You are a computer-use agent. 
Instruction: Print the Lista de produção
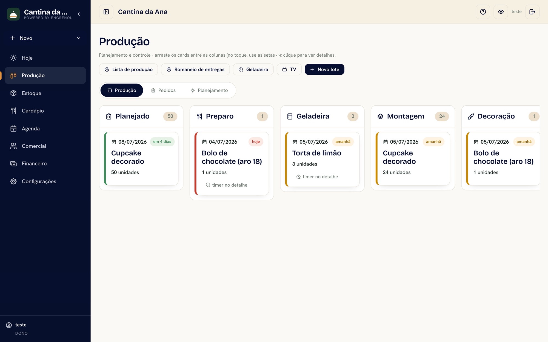(128, 69)
